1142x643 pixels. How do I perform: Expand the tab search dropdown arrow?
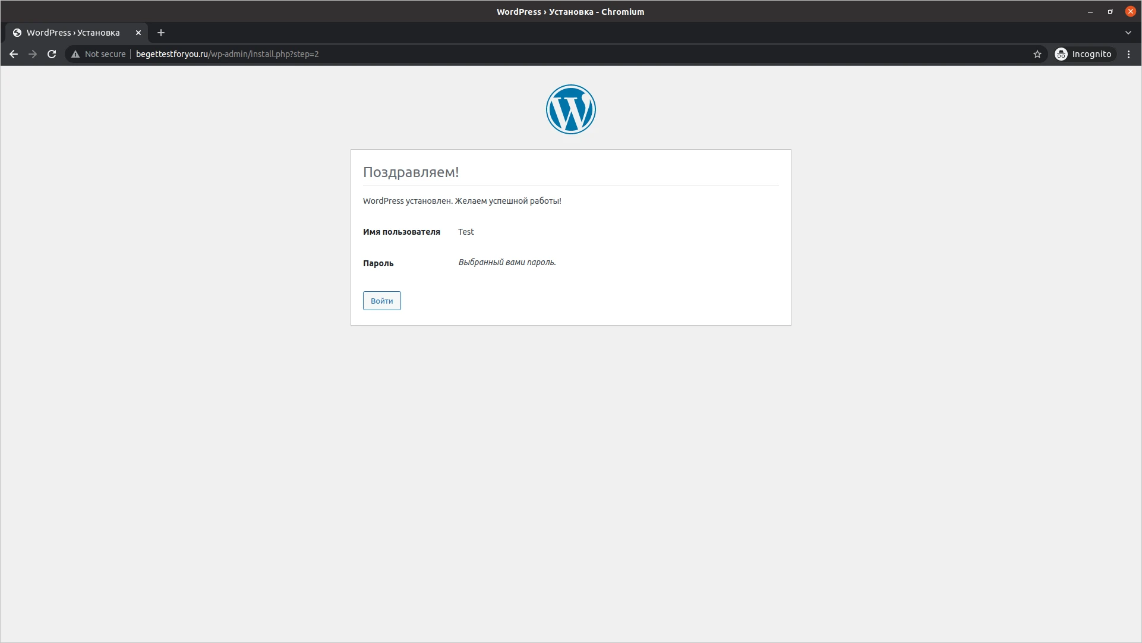point(1128,33)
